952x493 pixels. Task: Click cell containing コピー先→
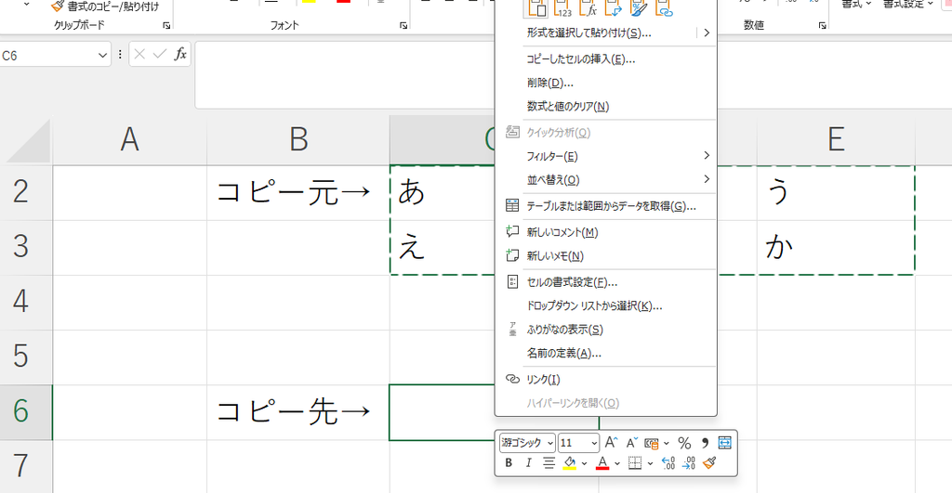click(x=298, y=411)
